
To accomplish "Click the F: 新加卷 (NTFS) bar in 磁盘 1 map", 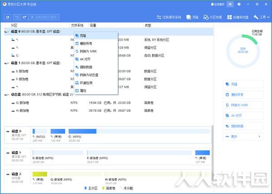I will pos(139,153).
